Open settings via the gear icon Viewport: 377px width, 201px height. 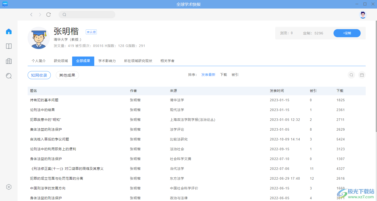[x=9, y=187]
